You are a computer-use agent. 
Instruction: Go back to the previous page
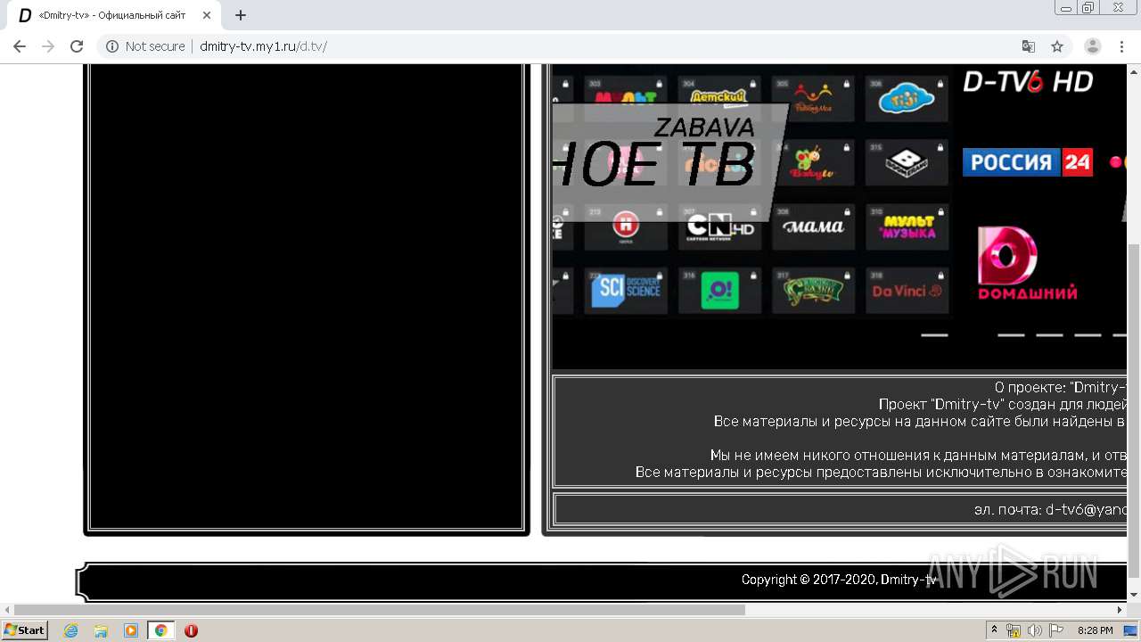click(20, 46)
